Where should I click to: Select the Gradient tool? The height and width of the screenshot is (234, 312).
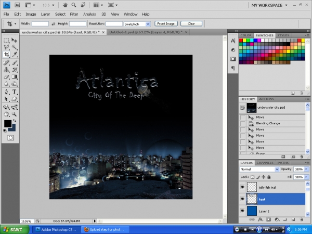pos(14,76)
